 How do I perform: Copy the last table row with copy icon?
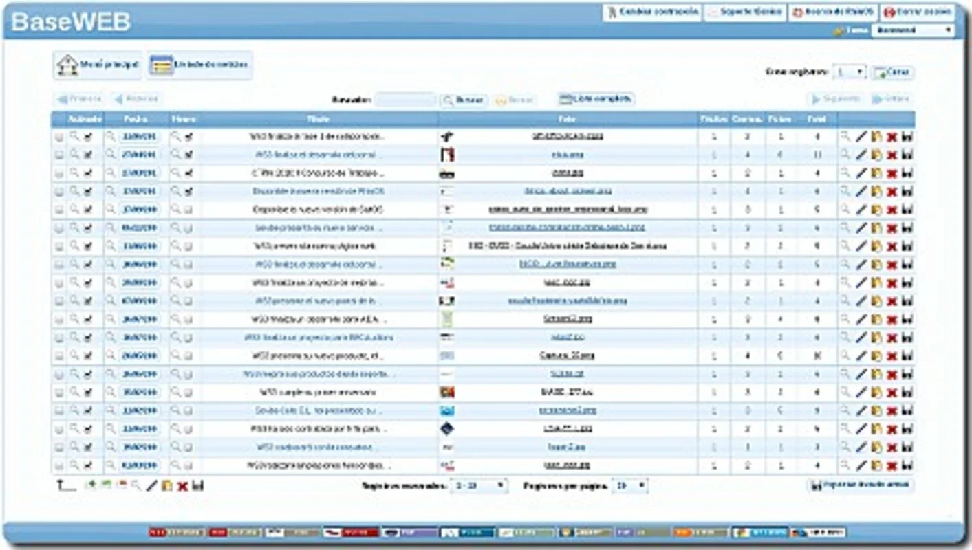(876, 465)
